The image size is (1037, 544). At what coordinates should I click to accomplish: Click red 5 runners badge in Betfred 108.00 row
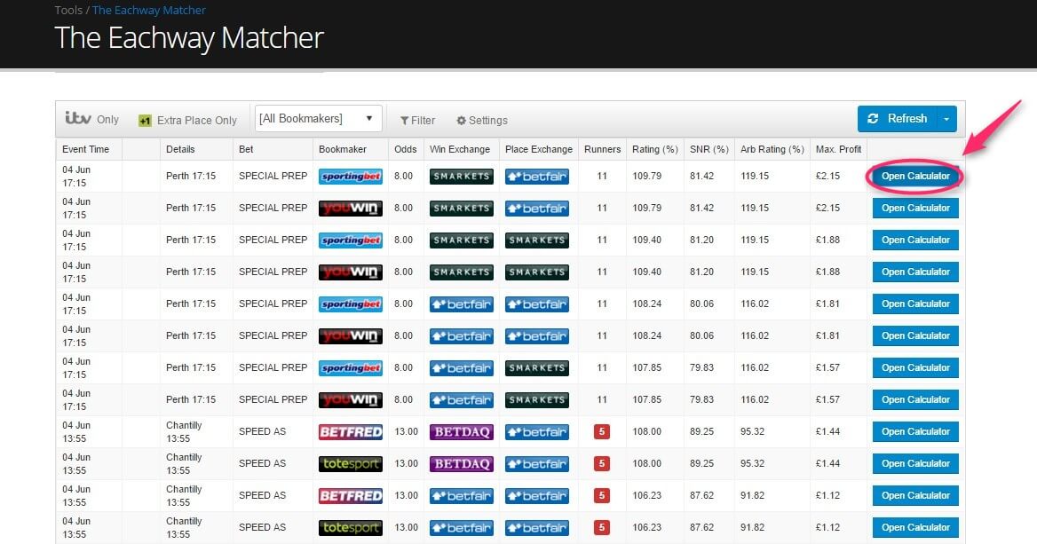[602, 431]
